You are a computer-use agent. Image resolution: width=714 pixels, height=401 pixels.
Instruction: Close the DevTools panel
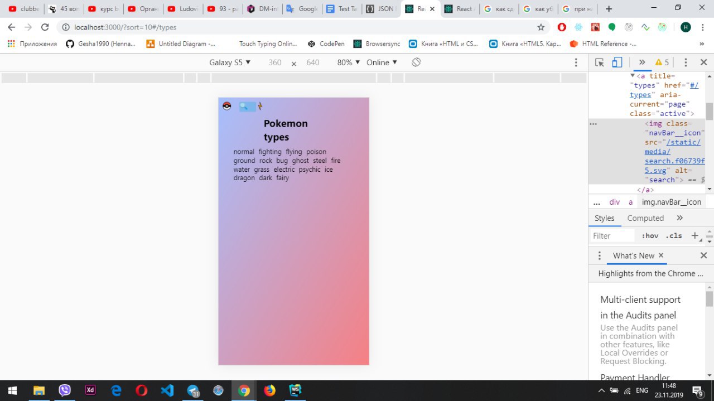703,62
